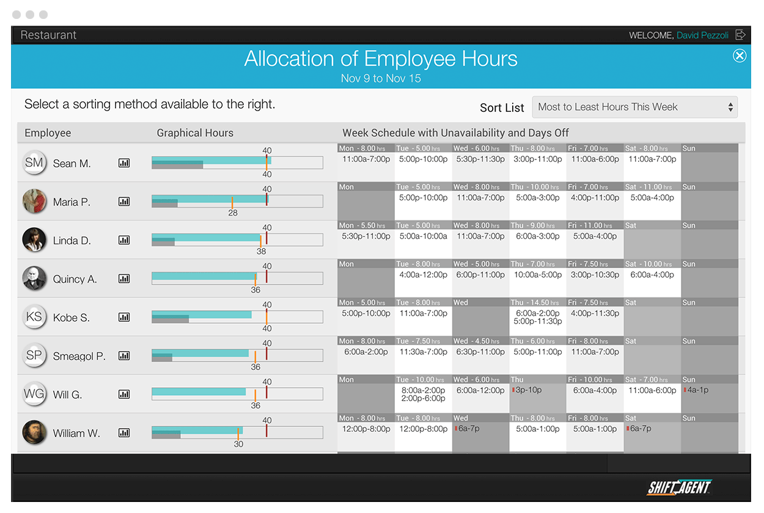This screenshot has height=513, width=764.
Task: Click William W.'s Wednesday 6a-7p marker
Action: click(467, 428)
